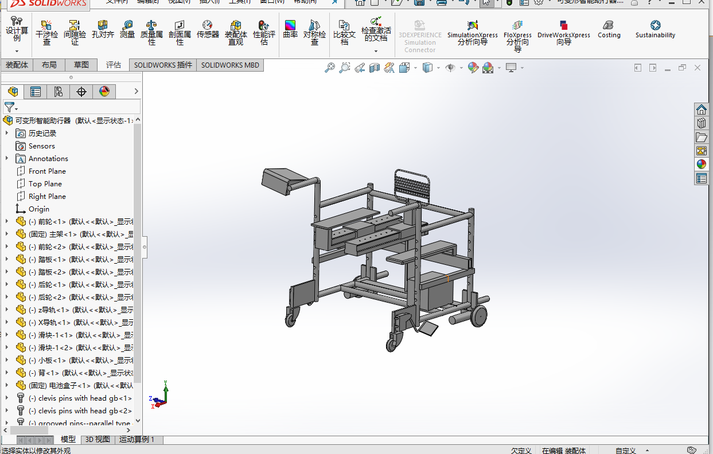This screenshot has height=454, width=713.
Task: Open Appearances tab in task pane
Action: [x=702, y=165]
